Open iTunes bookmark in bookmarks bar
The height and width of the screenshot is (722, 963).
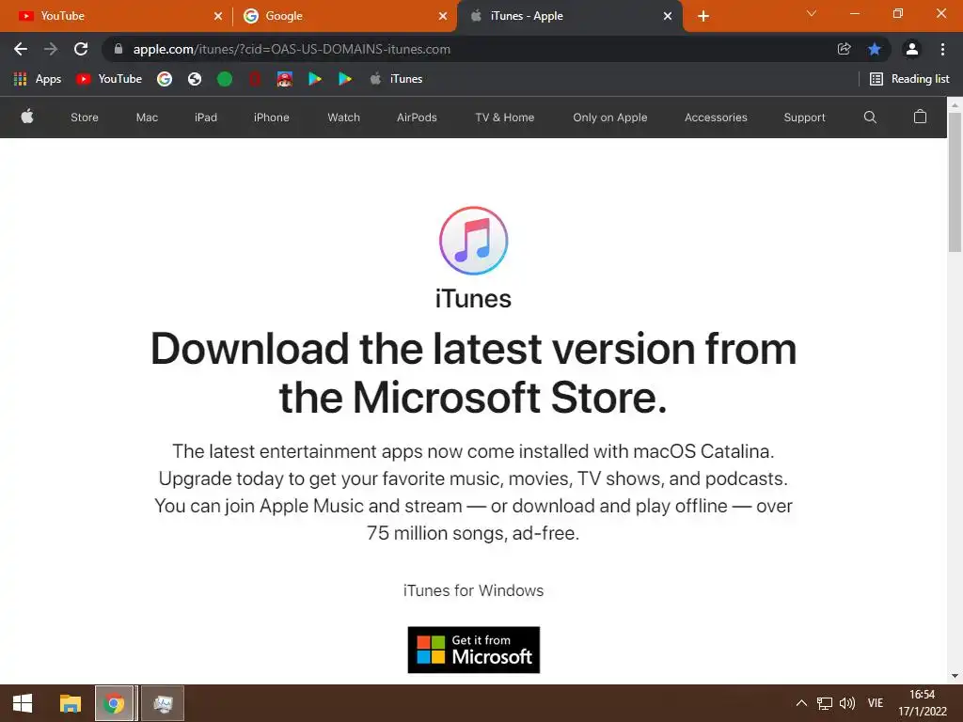coord(396,79)
